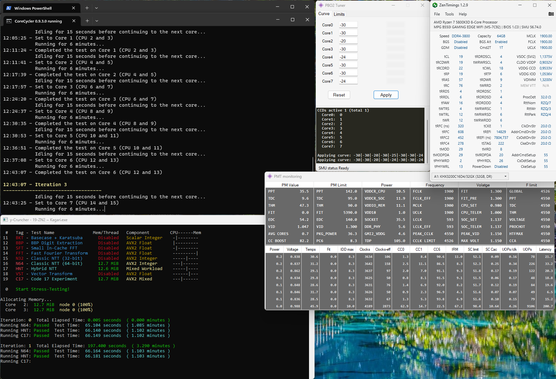Click the 'Frequency' column header in PMT monitoring
The image size is (556, 379).
coord(435,185)
